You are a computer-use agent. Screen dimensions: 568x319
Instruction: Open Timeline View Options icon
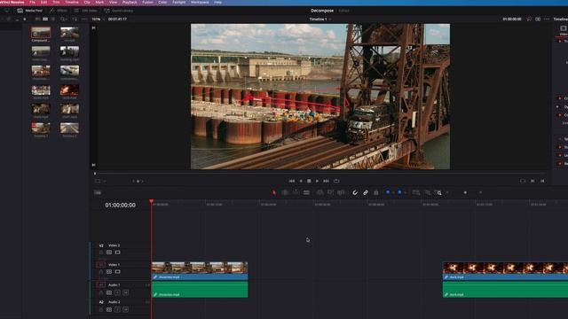coord(98,192)
